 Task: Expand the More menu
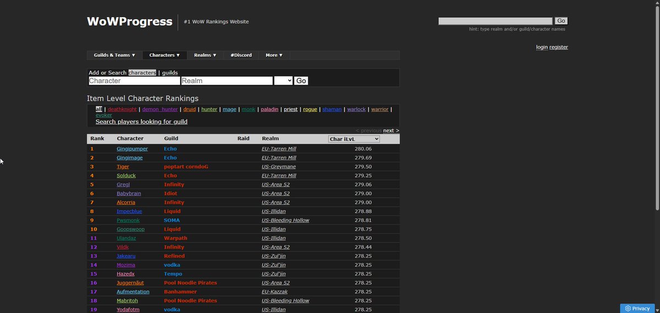click(x=274, y=55)
